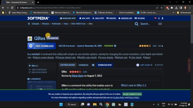Open the Chrome extensions puzzle icon
Viewport: 193px width, 108px height.
(172, 8)
